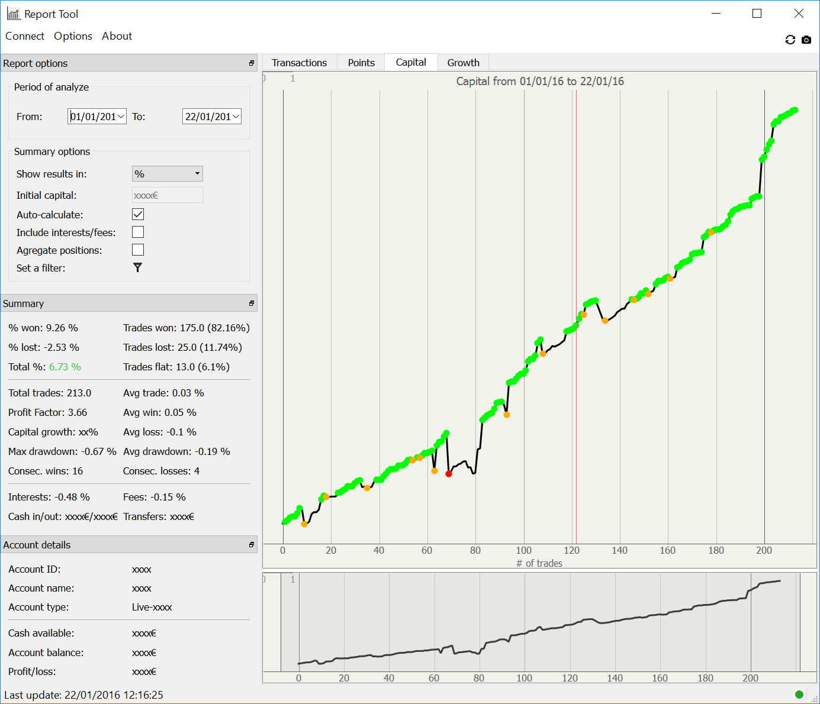This screenshot has width=820, height=704.
Task: Click the camera screenshot icon
Action: [x=806, y=40]
